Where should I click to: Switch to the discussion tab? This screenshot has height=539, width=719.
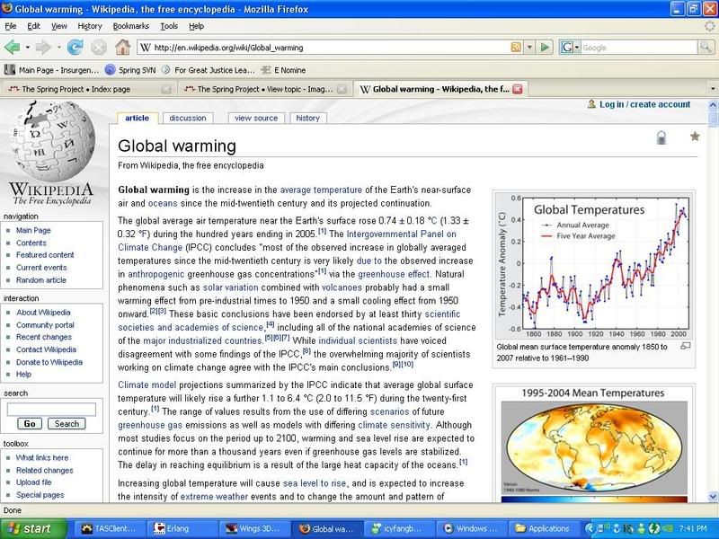pos(188,119)
